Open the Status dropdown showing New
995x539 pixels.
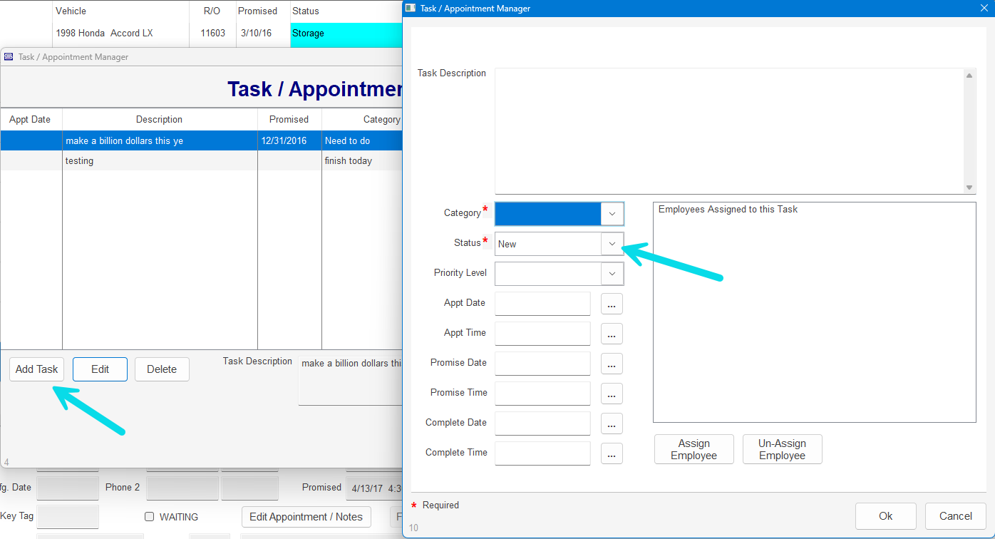(612, 244)
